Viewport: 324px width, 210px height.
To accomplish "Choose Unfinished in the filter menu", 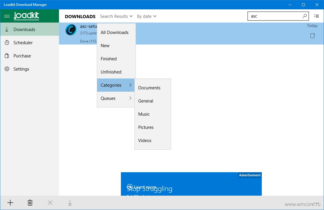I will click(x=116, y=72).
